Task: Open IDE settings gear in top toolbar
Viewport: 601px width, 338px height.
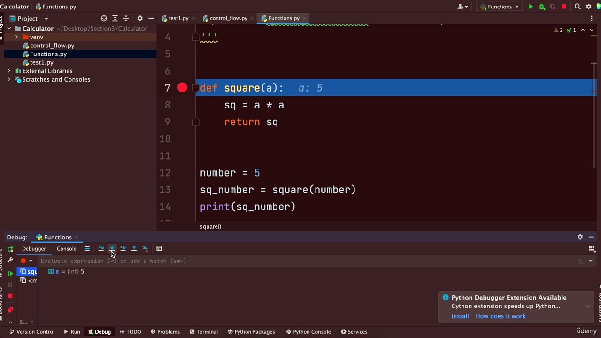Action: [588, 7]
